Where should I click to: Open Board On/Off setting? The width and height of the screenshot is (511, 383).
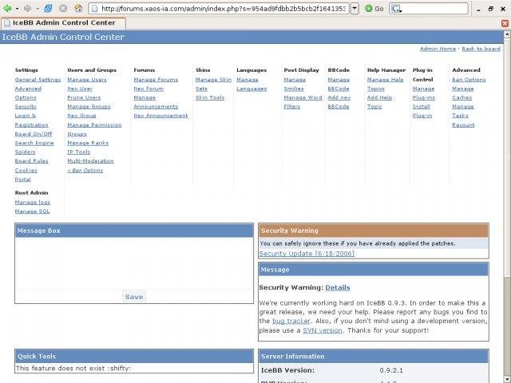coord(34,134)
